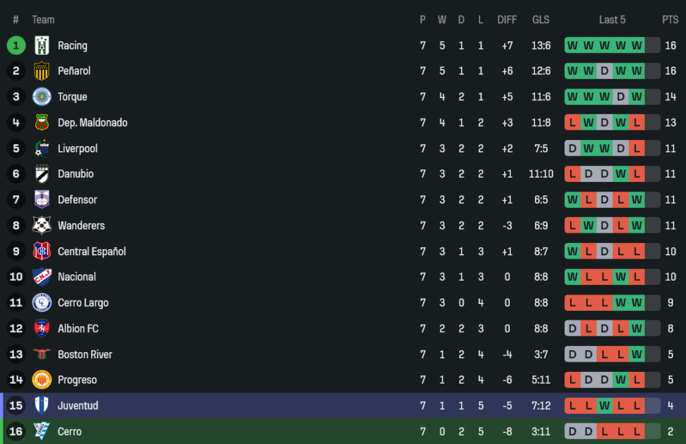Click the Cerro Largo club crest
The image size is (686, 444).
[42, 303]
